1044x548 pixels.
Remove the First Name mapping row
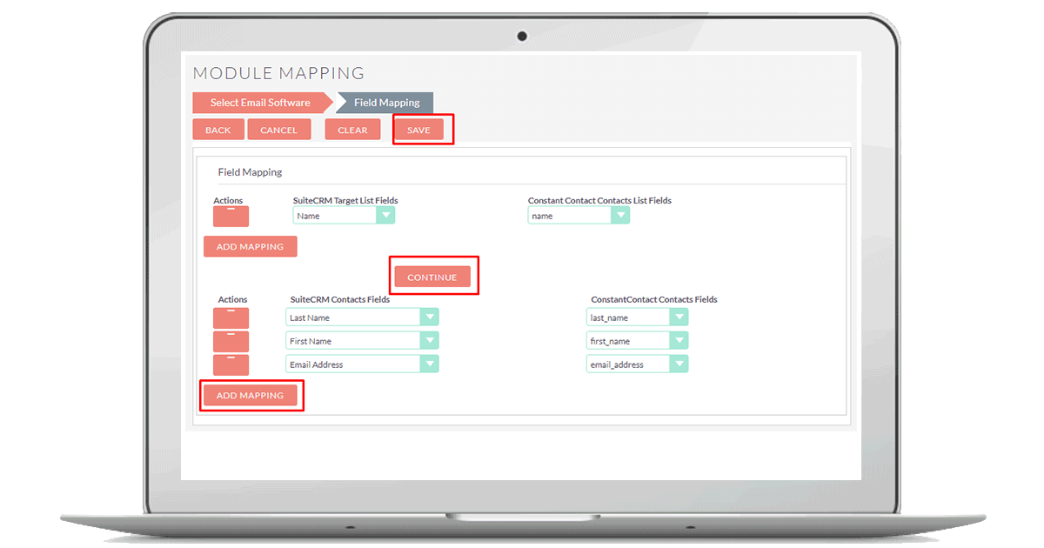(231, 342)
